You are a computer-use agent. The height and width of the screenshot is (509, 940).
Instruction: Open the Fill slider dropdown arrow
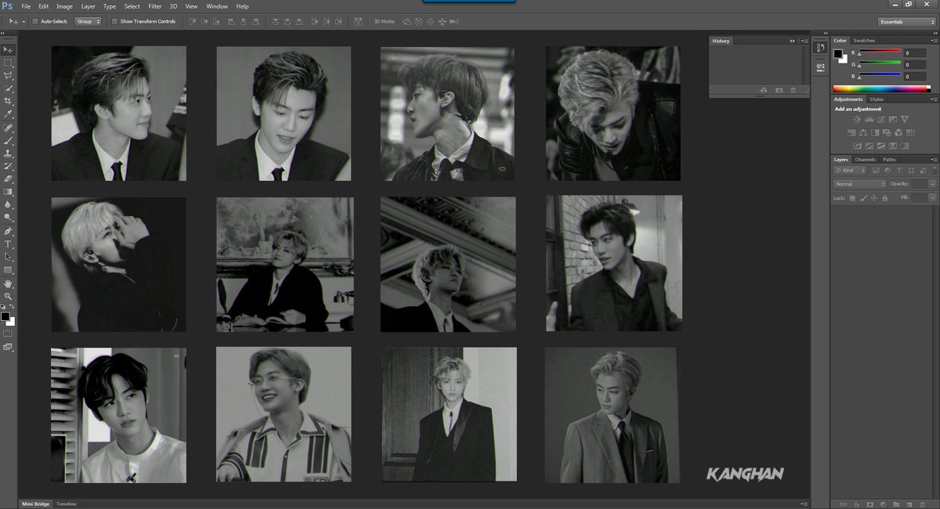pos(934,198)
